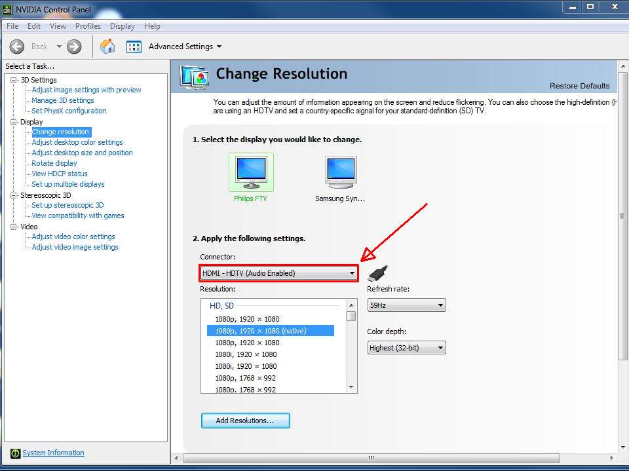Select the first 1080i, 1920 × 1080 resolution
The image size is (629, 471).
[246, 354]
